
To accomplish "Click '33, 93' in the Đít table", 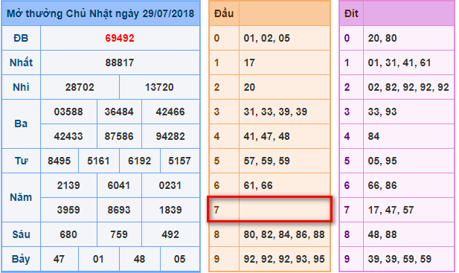I will point(382,112).
